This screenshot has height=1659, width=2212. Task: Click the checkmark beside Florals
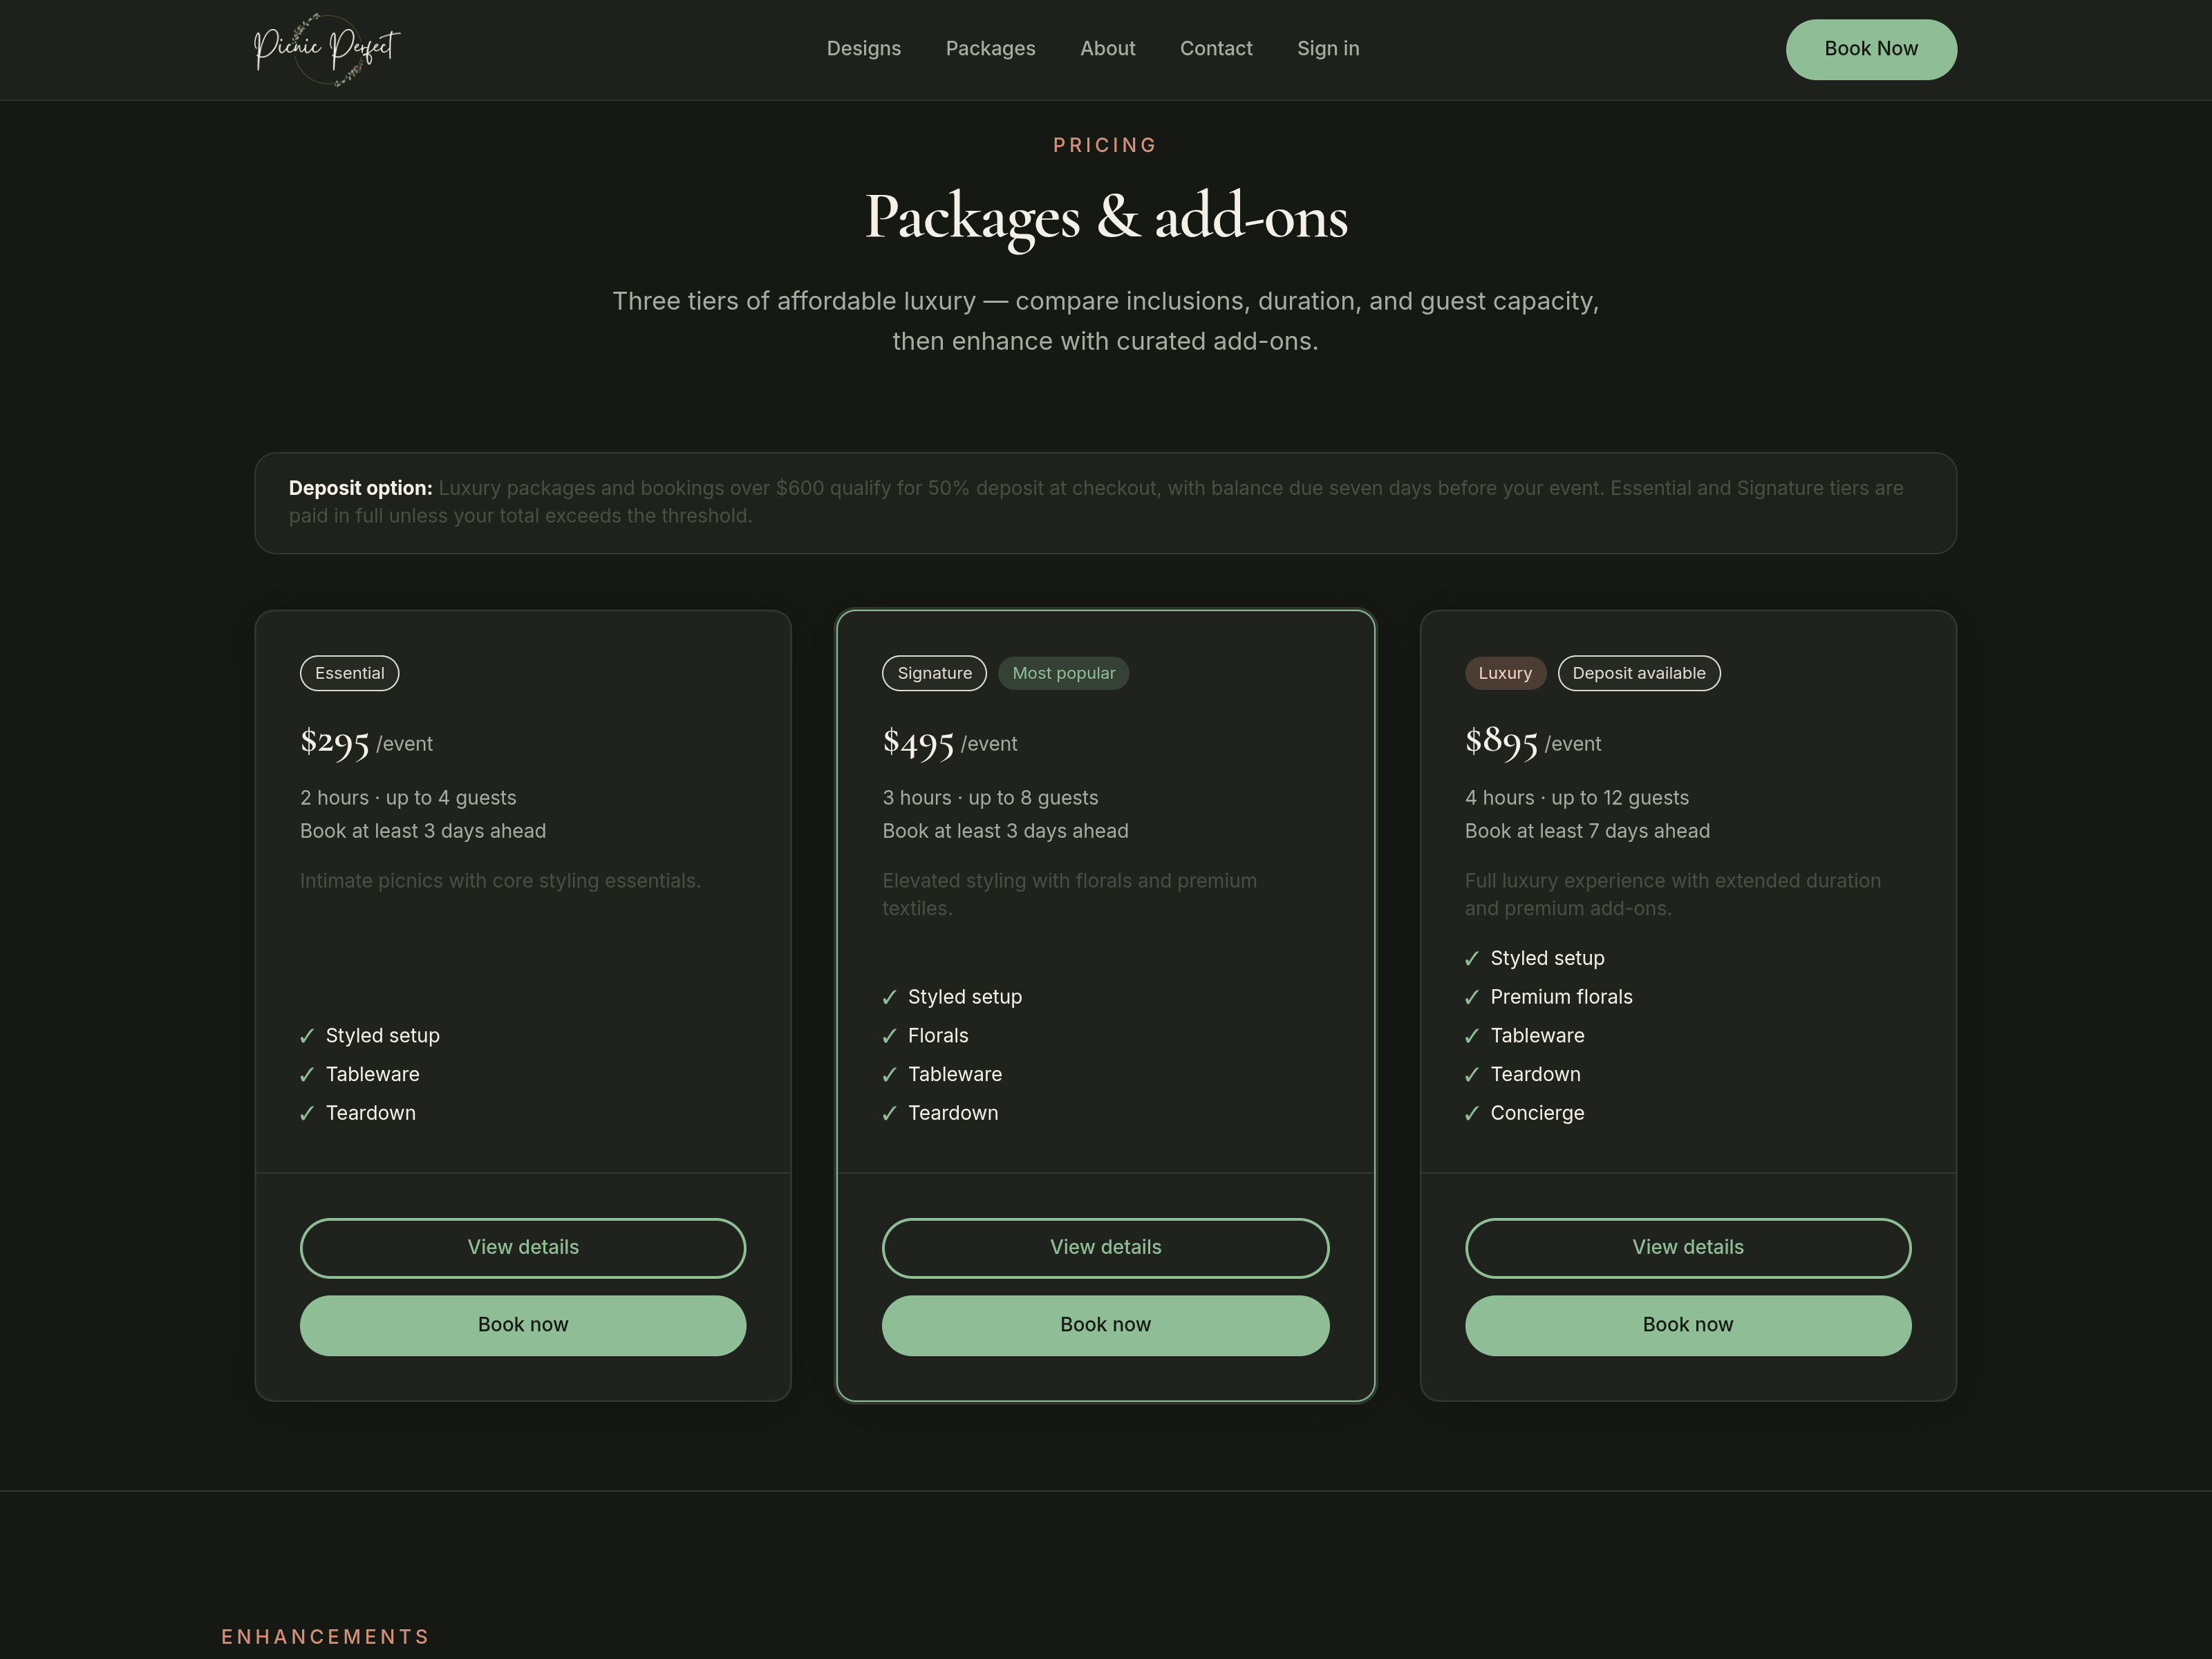pyautogui.click(x=889, y=1036)
